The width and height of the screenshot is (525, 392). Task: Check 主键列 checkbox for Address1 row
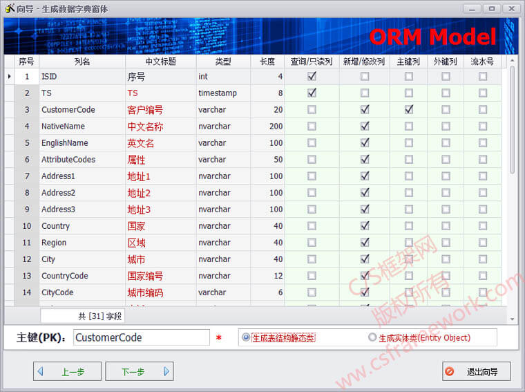point(409,176)
